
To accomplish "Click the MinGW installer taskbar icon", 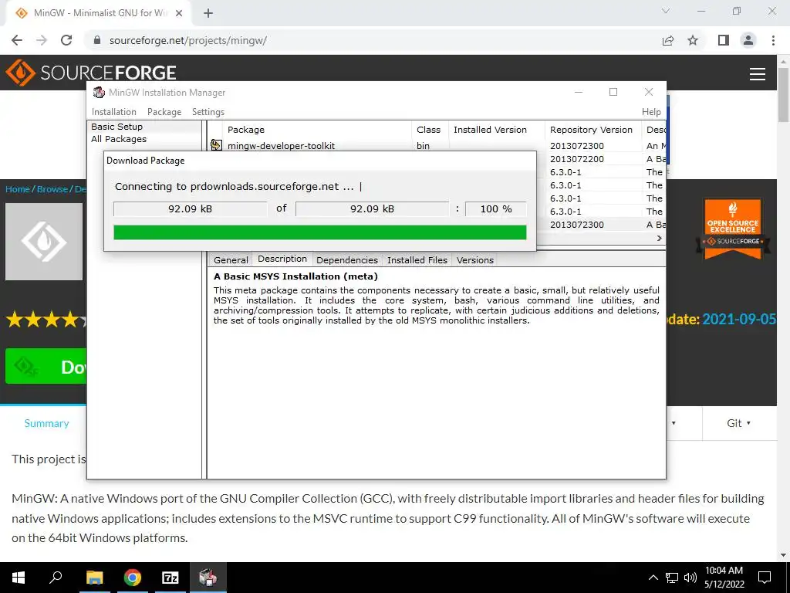I will [x=208, y=578].
